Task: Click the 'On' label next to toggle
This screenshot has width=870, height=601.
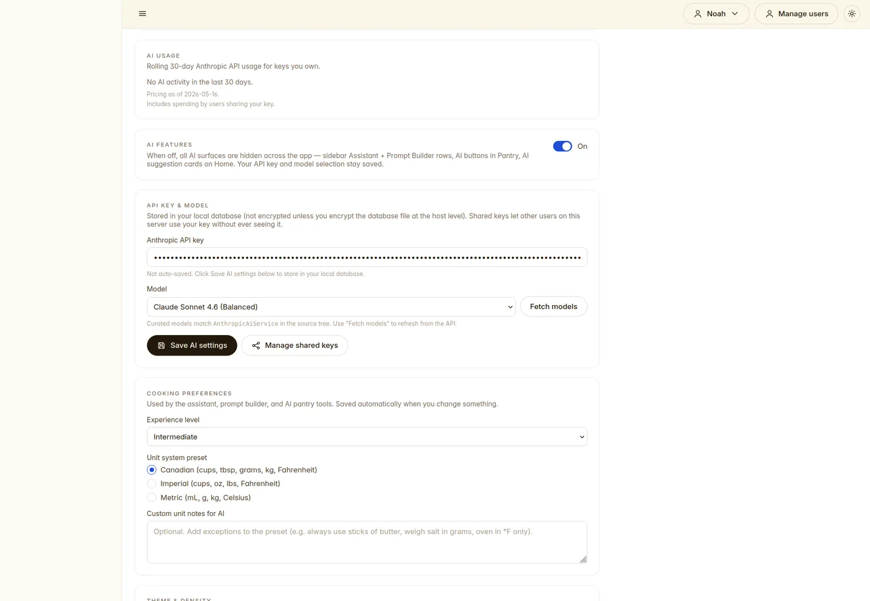Action: (582, 147)
